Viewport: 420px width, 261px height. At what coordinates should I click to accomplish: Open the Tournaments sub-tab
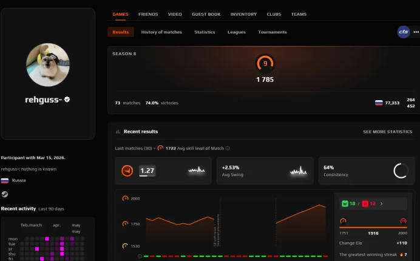click(273, 32)
